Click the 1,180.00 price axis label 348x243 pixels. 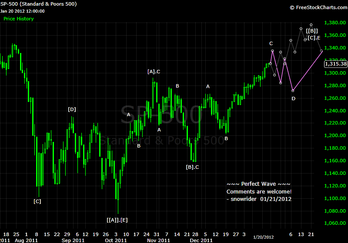[x=335, y=148]
